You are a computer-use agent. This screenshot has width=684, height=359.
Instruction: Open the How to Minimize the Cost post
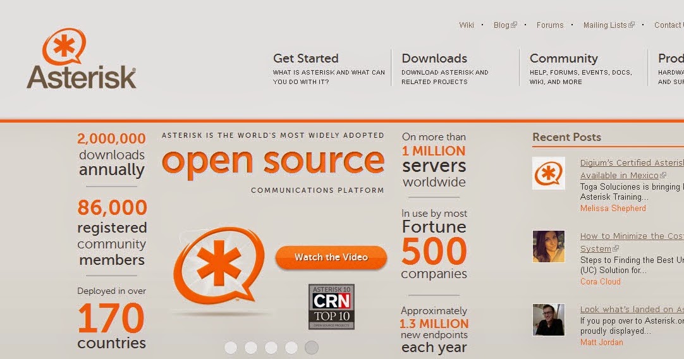632,236
